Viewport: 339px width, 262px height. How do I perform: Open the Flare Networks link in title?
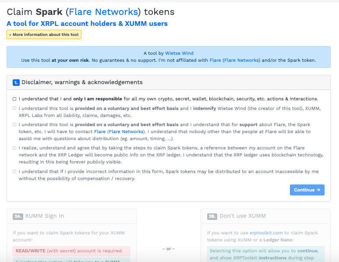tap(103, 12)
